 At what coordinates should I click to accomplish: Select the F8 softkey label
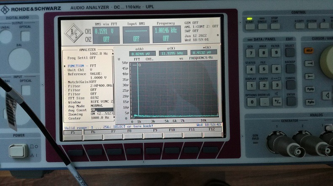click(x=129, y=131)
